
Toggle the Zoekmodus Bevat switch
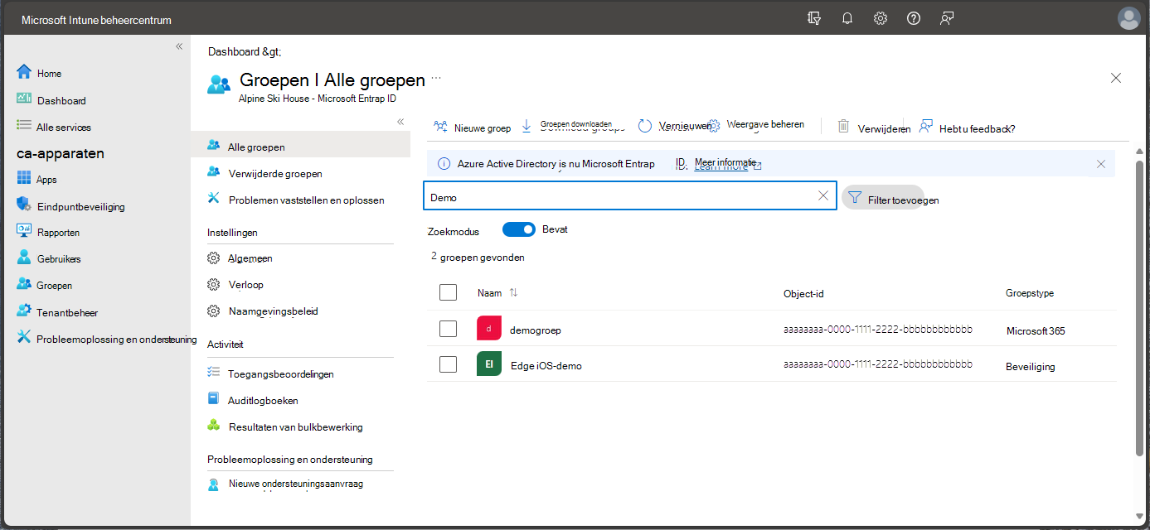(x=519, y=229)
